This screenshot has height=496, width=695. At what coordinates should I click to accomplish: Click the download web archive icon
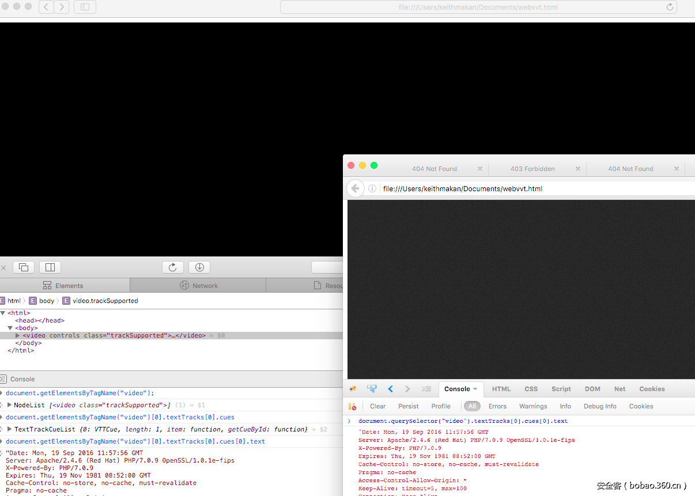[199, 267]
